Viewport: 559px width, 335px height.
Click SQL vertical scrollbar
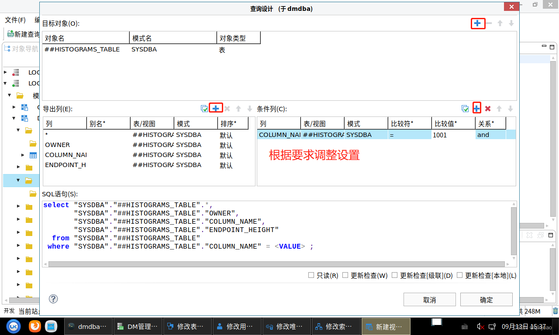point(514,231)
